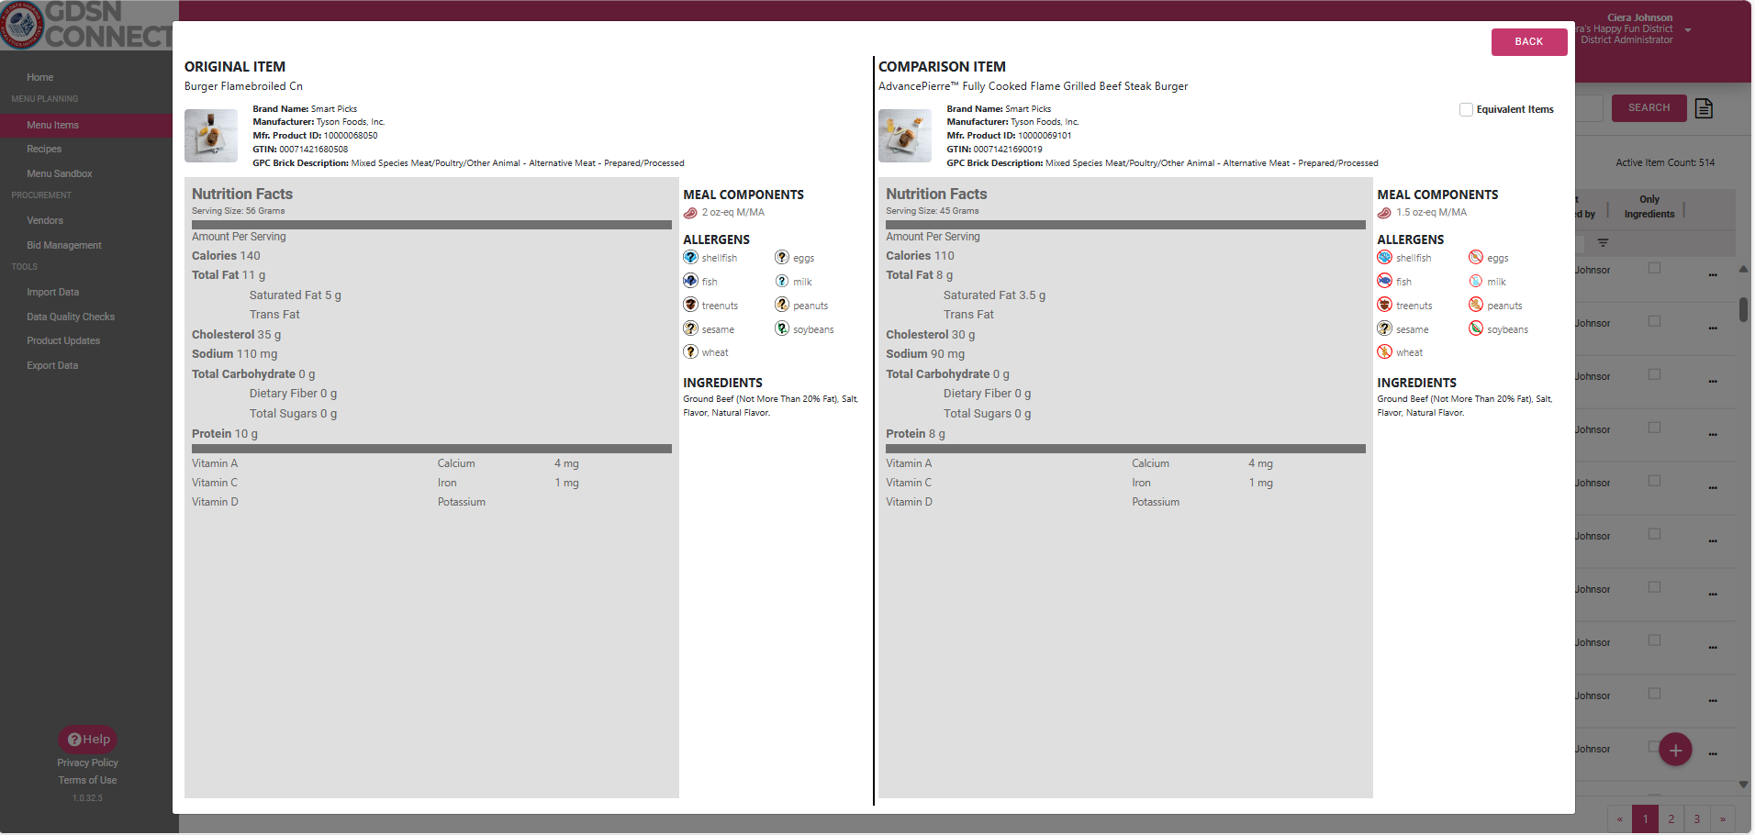Click the wheat allergen icon in comparison item

click(x=1384, y=351)
